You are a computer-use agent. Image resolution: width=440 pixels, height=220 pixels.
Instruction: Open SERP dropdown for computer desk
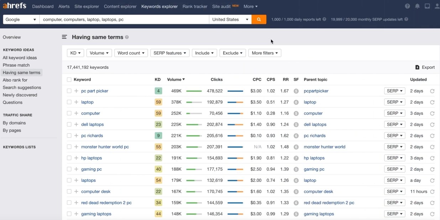coord(394,192)
